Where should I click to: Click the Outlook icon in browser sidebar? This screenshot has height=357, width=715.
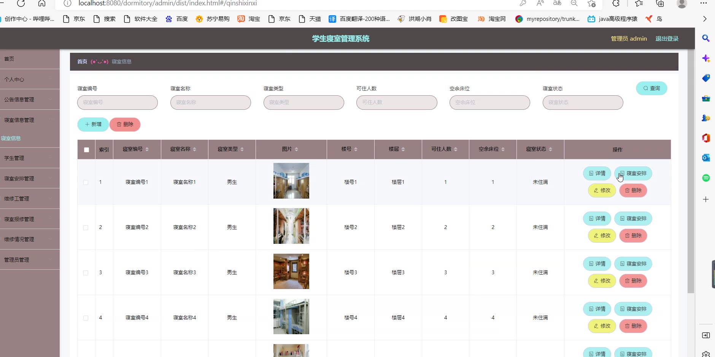coord(706,158)
